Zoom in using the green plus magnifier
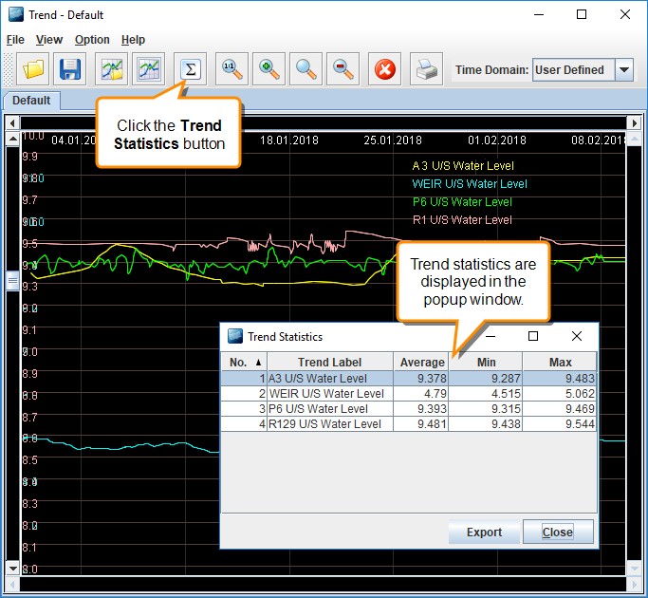The height and width of the screenshot is (598, 648). [x=268, y=69]
